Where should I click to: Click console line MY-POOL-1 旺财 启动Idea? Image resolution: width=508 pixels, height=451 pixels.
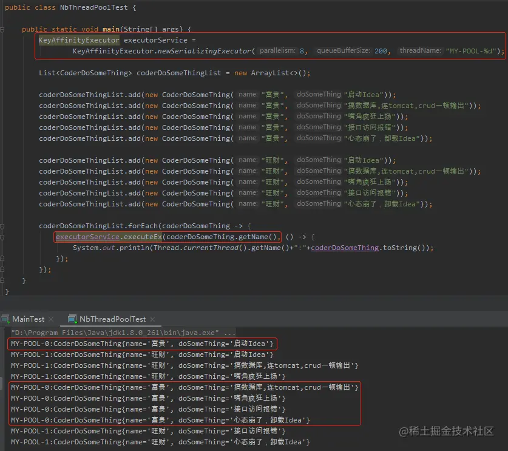[x=142, y=354]
